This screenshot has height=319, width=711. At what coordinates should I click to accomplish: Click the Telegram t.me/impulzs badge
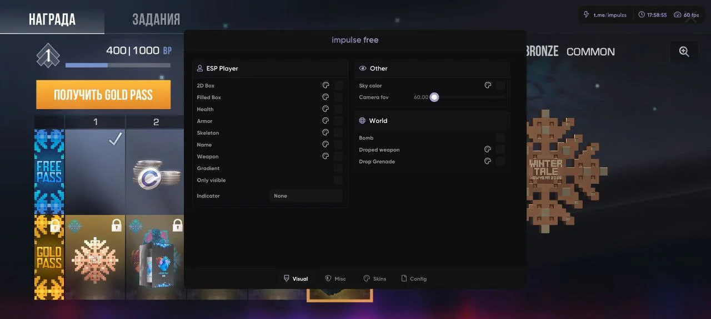pyautogui.click(x=605, y=15)
